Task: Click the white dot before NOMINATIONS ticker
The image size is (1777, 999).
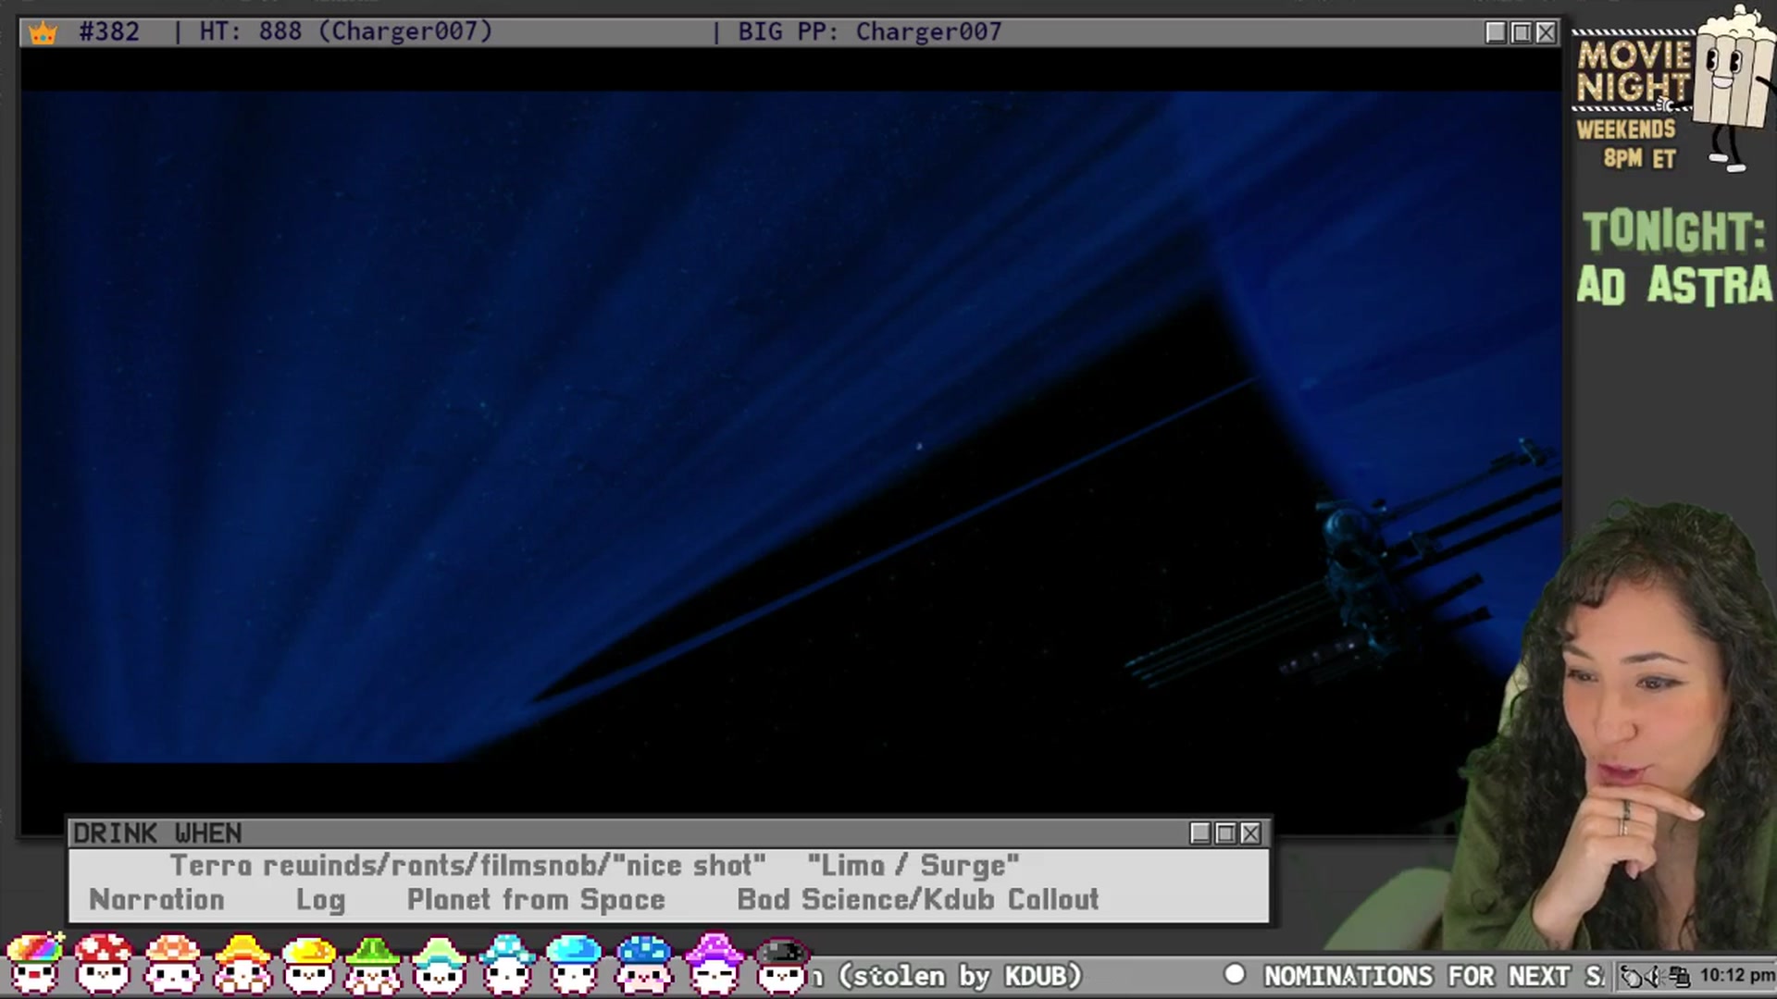Action: 1235,975
